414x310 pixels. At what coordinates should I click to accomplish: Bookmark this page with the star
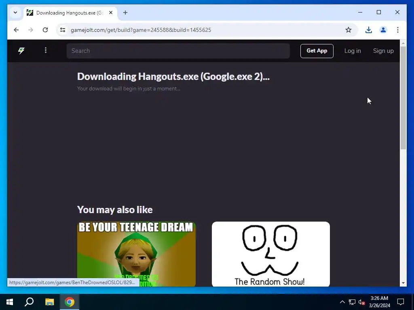[x=349, y=30]
